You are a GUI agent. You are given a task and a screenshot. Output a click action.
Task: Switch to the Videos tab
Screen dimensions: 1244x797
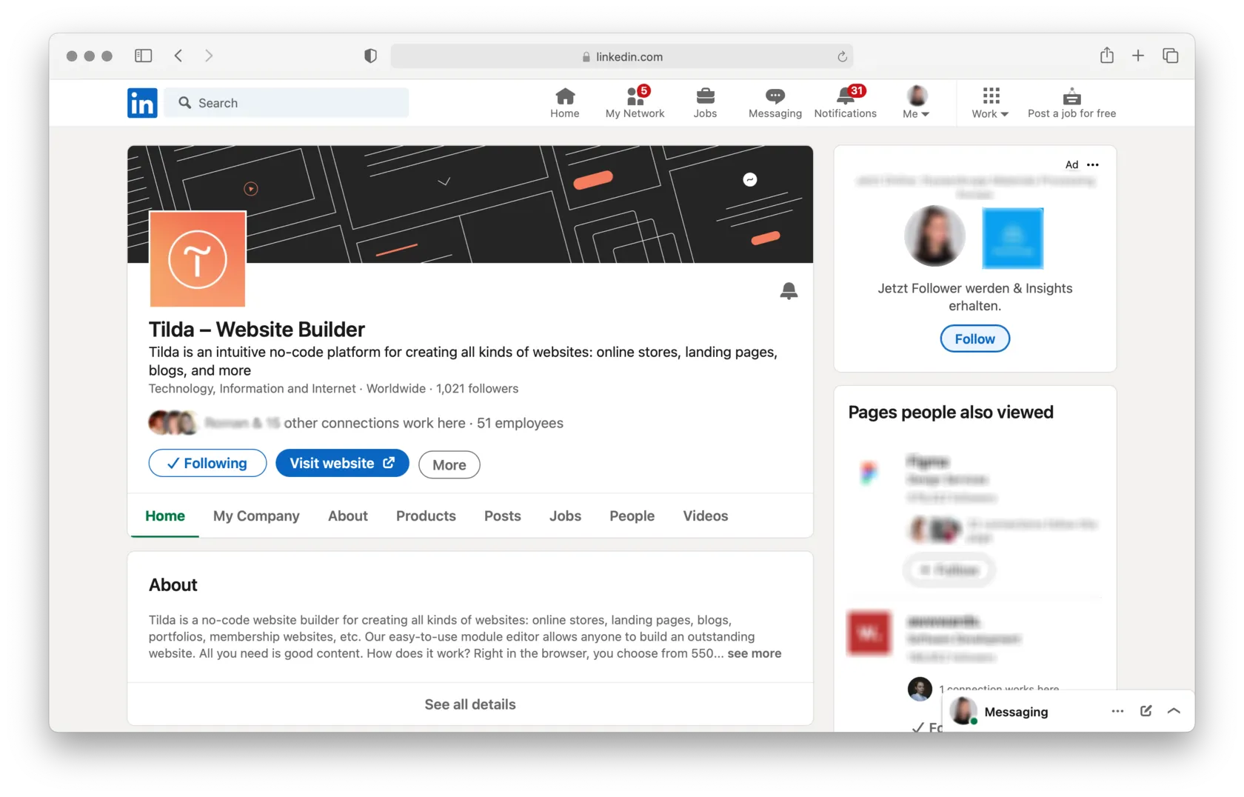706,516
